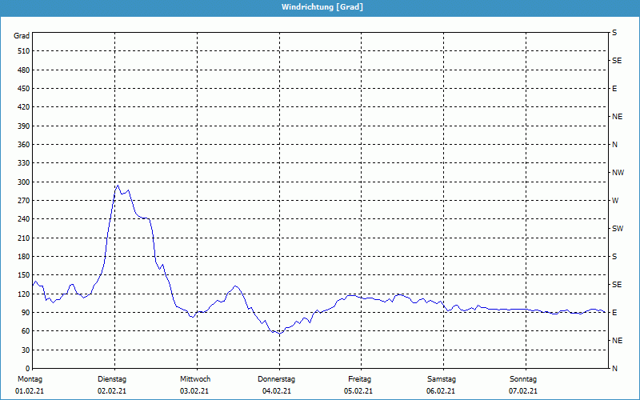The height and width of the screenshot is (400, 640).
Task: Select the Donnerstag 04.02.21 date label
Action: pyautogui.click(x=277, y=385)
